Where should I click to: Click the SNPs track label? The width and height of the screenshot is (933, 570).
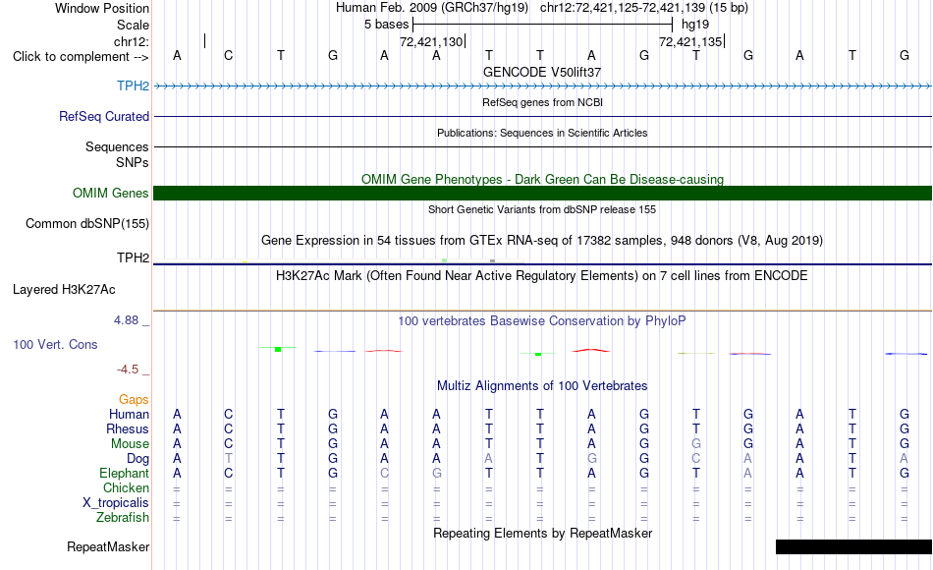click(133, 162)
